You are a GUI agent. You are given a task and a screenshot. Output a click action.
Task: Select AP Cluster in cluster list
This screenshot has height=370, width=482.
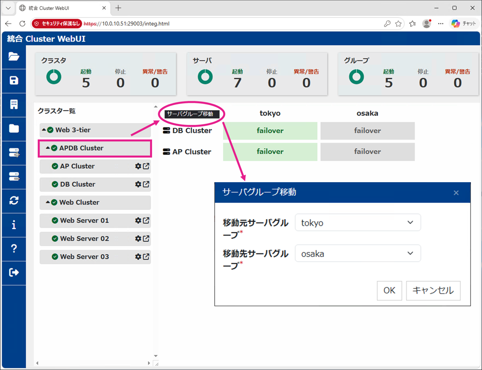pyautogui.click(x=95, y=166)
